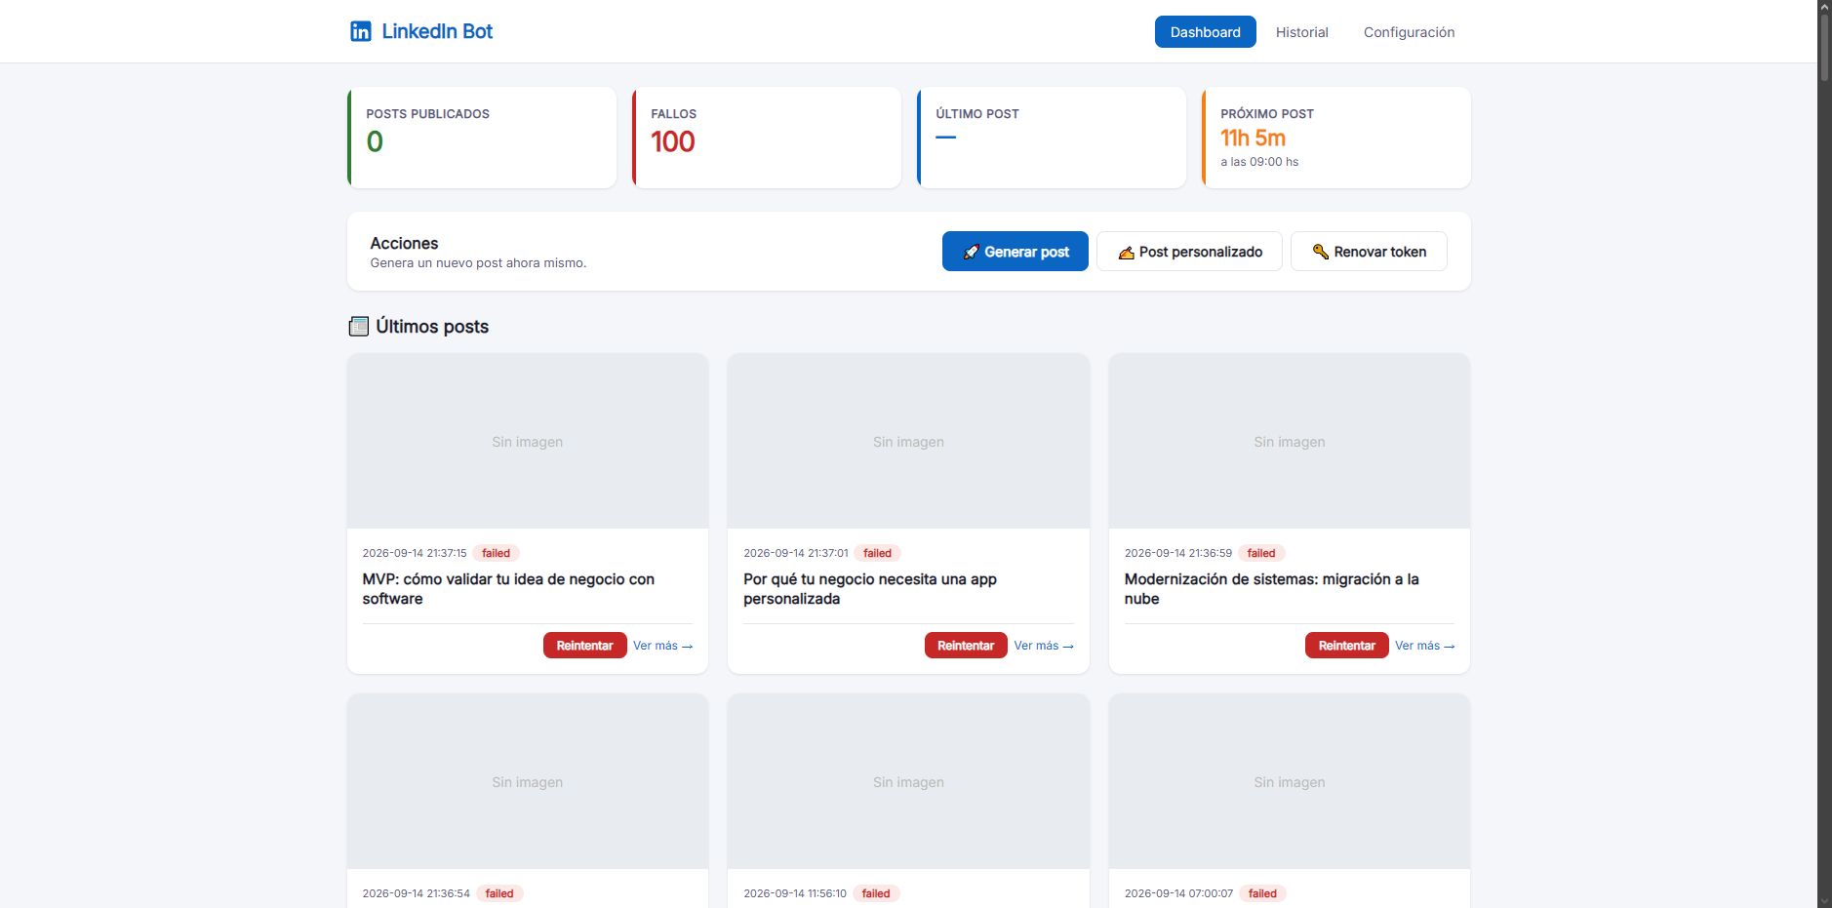Open the Configuración tab
Viewport: 1832px width, 908px height.
coord(1409,32)
